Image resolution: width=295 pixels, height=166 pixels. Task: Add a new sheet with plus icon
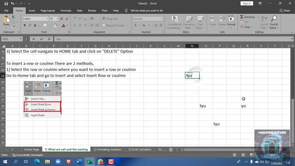point(171,149)
